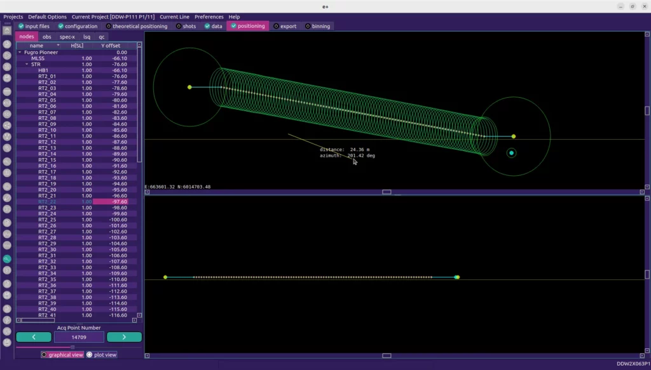Click the lock icon atop the left toolbar

[7, 30]
